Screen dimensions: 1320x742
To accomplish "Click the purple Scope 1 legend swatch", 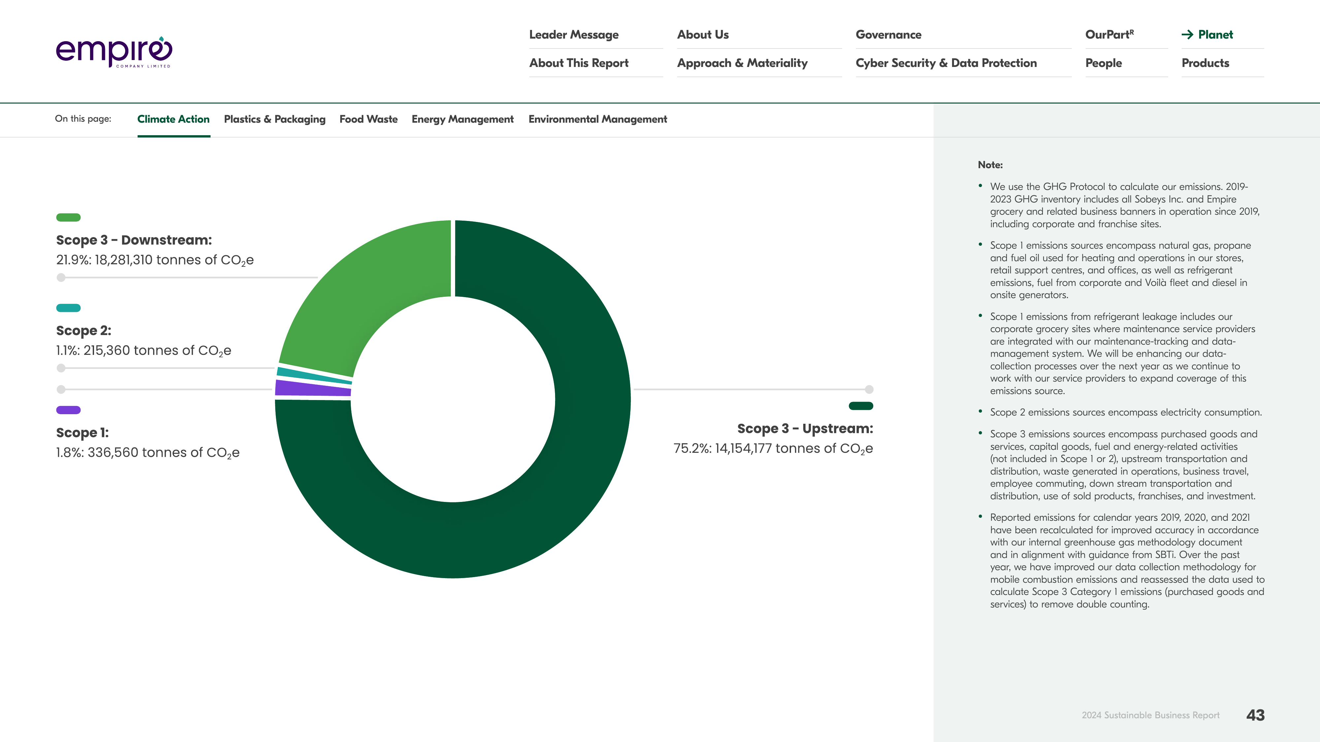I will click(x=68, y=410).
